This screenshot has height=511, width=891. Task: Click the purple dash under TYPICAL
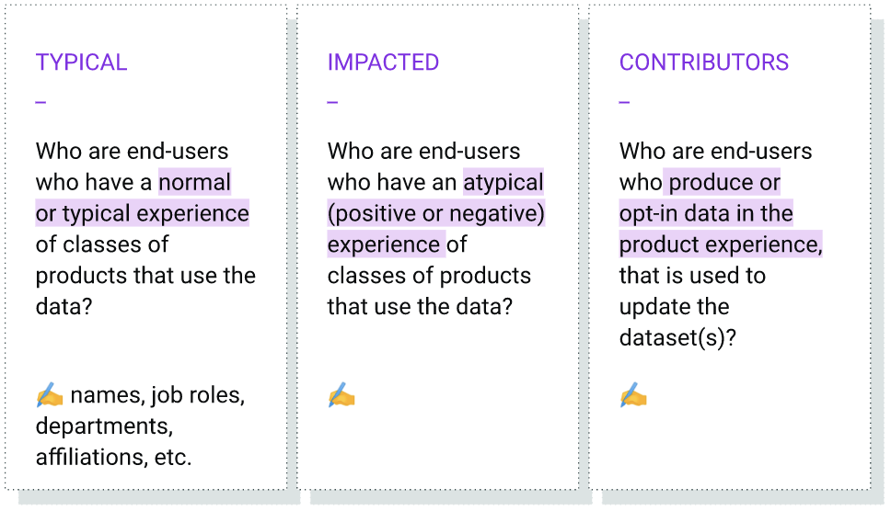40,102
